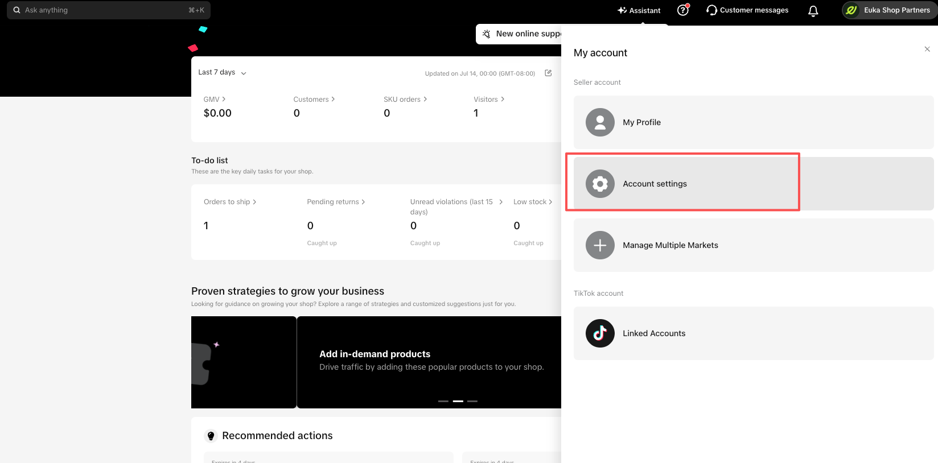The width and height of the screenshot is (938, 463).
Task: Open Low stock list
Action: [x=533, y=202]
